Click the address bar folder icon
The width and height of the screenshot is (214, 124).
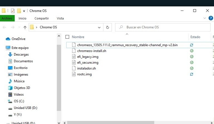pos(32,27)
